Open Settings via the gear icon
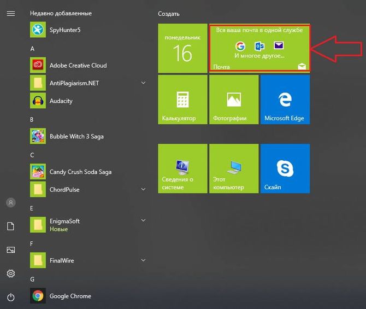 (x=10, y=273)
